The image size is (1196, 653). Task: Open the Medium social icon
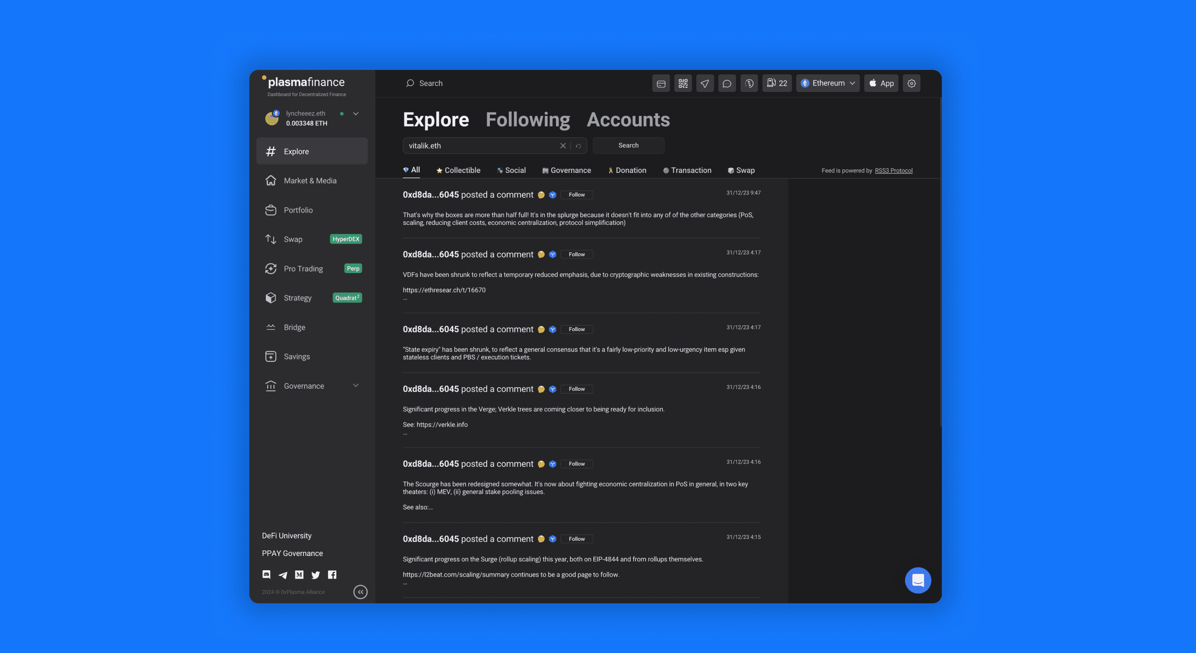299,574
